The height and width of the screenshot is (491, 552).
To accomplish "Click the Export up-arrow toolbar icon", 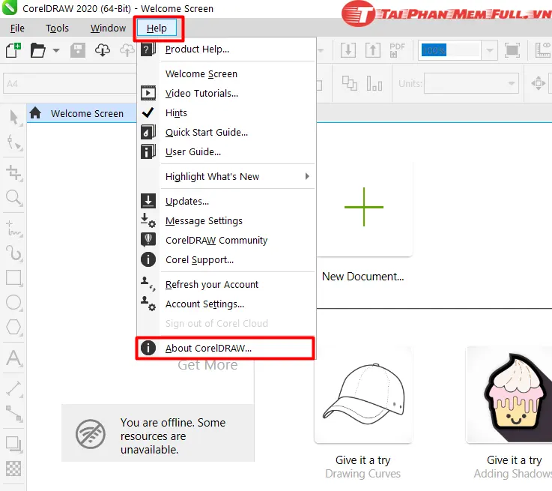I will pos(373,50).
